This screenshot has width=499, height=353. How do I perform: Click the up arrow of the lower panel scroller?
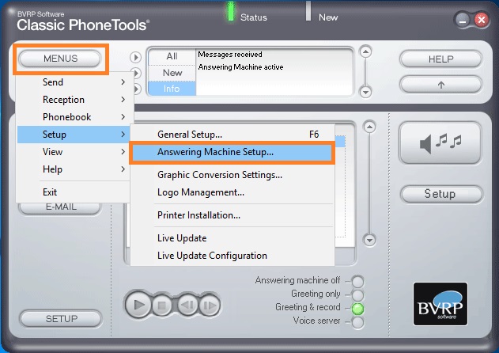point(369,127)
